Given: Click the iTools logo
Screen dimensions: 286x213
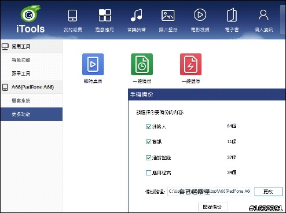Looking at the screenshot, I should pyautogui.click(x=31, y=19).
